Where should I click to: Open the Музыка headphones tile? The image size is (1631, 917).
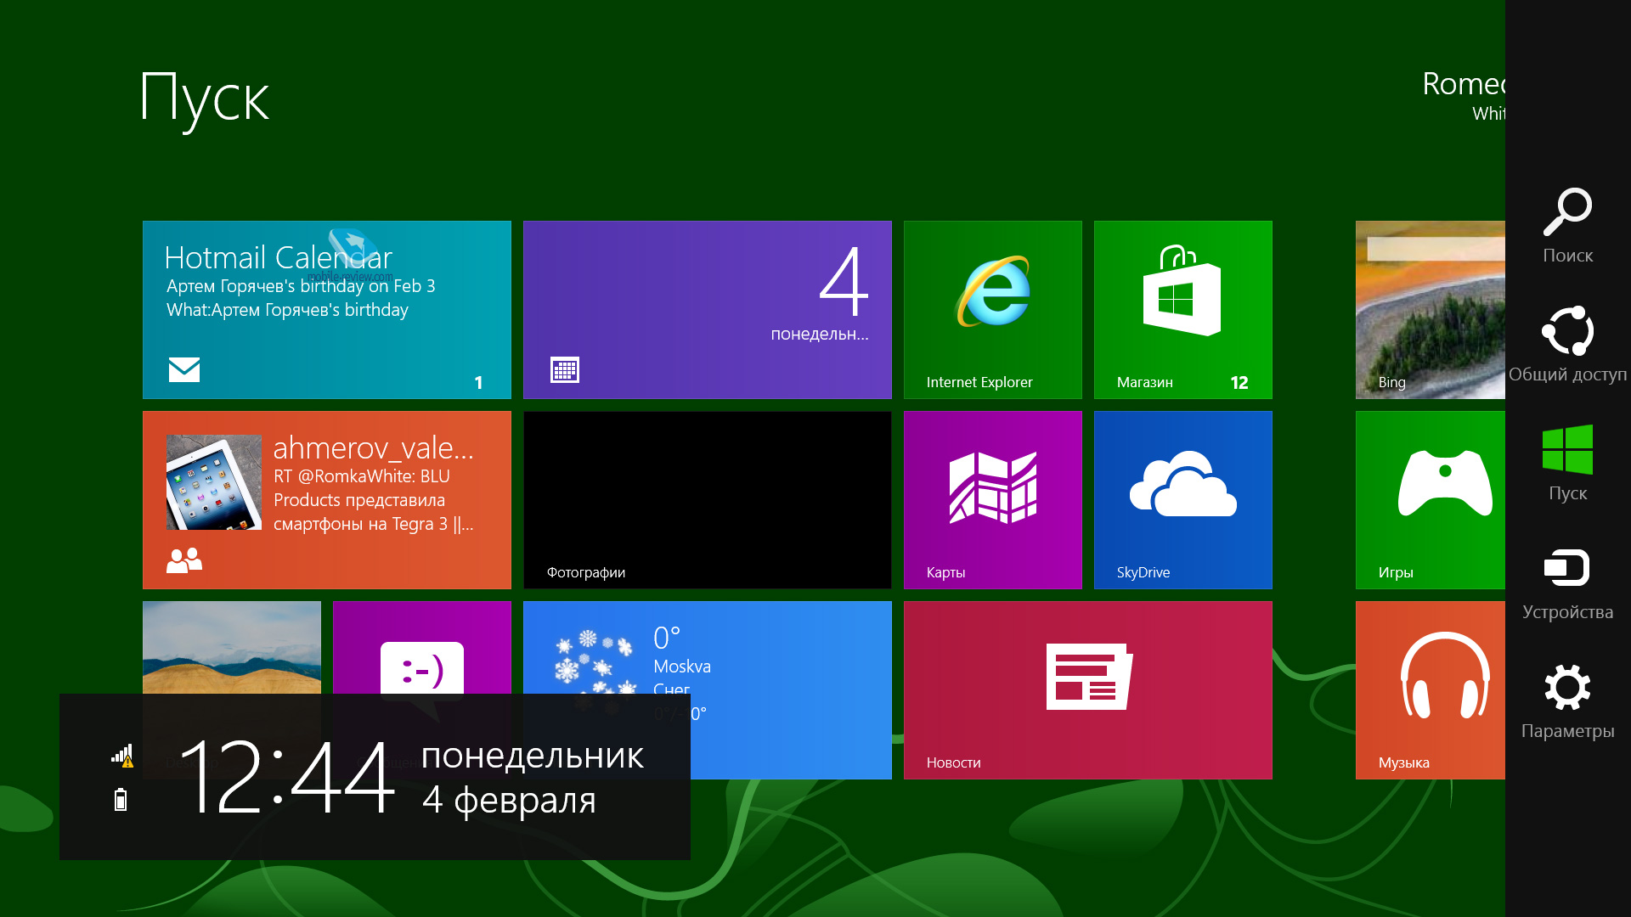pyautogui.click(x=1431, y=690)
